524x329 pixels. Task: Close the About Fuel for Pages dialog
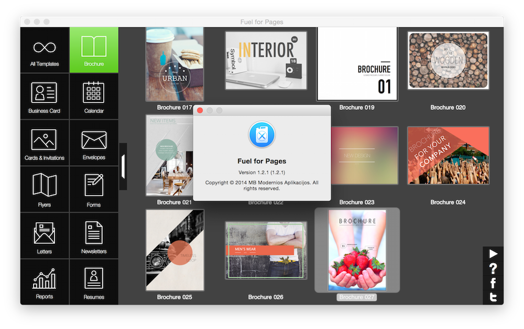click(x=200, y=110)
